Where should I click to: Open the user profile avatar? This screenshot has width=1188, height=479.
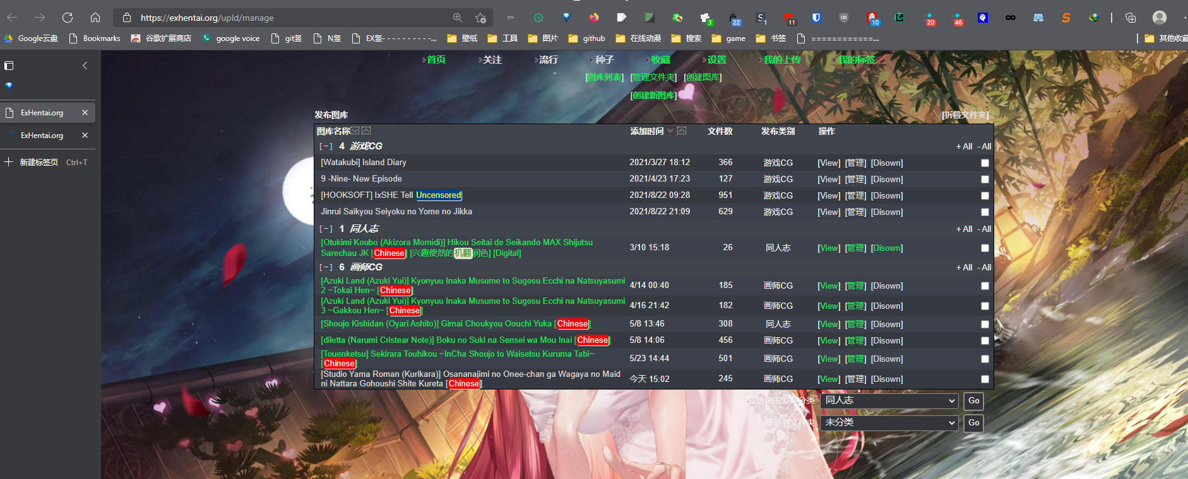click(1159, 18)
